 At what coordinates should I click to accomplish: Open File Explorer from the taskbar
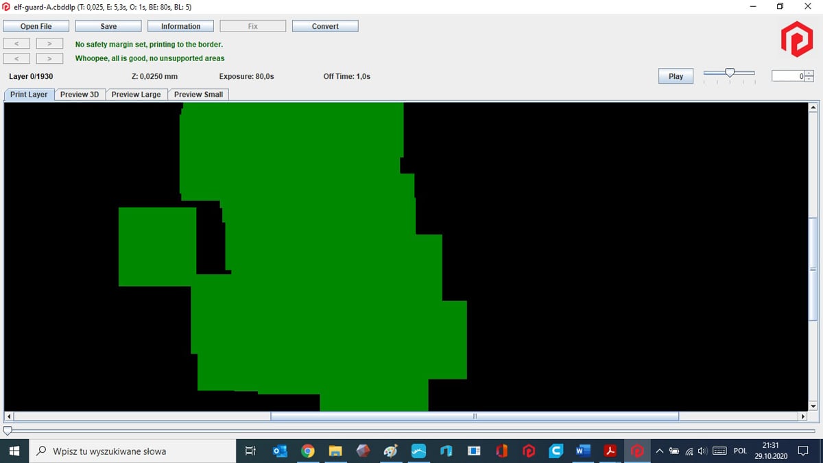[335, 451]
